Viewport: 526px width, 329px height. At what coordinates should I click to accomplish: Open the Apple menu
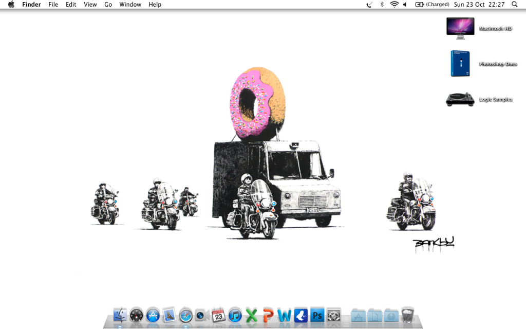(11, 4)
